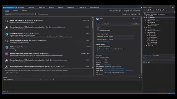Click the Properties wrench icon in Solution Explorer toolbar
Screen dimensions: 177x99
[163, 10]
